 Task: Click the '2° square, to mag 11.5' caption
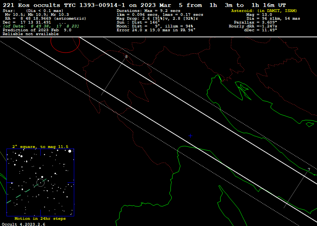coord(40,147)
